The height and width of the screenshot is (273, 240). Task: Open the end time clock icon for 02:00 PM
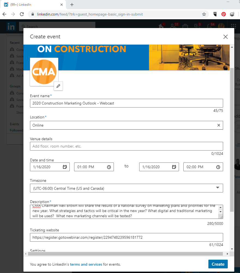tap(218, 167)
